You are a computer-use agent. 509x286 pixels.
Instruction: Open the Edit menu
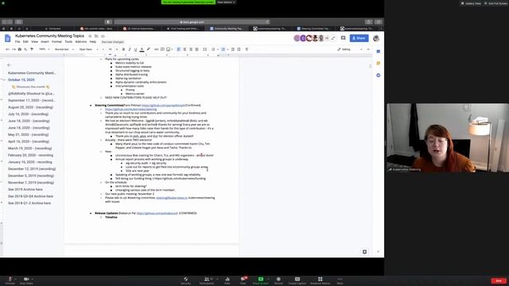point(25,42)
